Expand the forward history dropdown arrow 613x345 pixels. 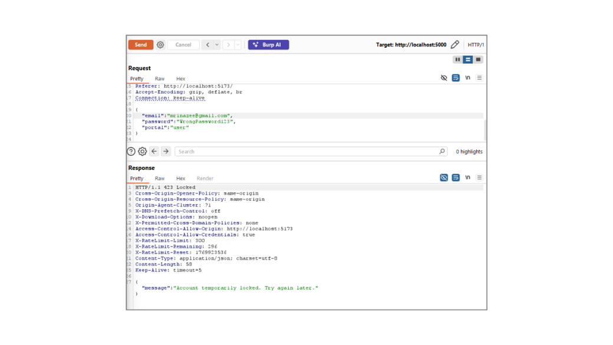[x=238, y=45]
